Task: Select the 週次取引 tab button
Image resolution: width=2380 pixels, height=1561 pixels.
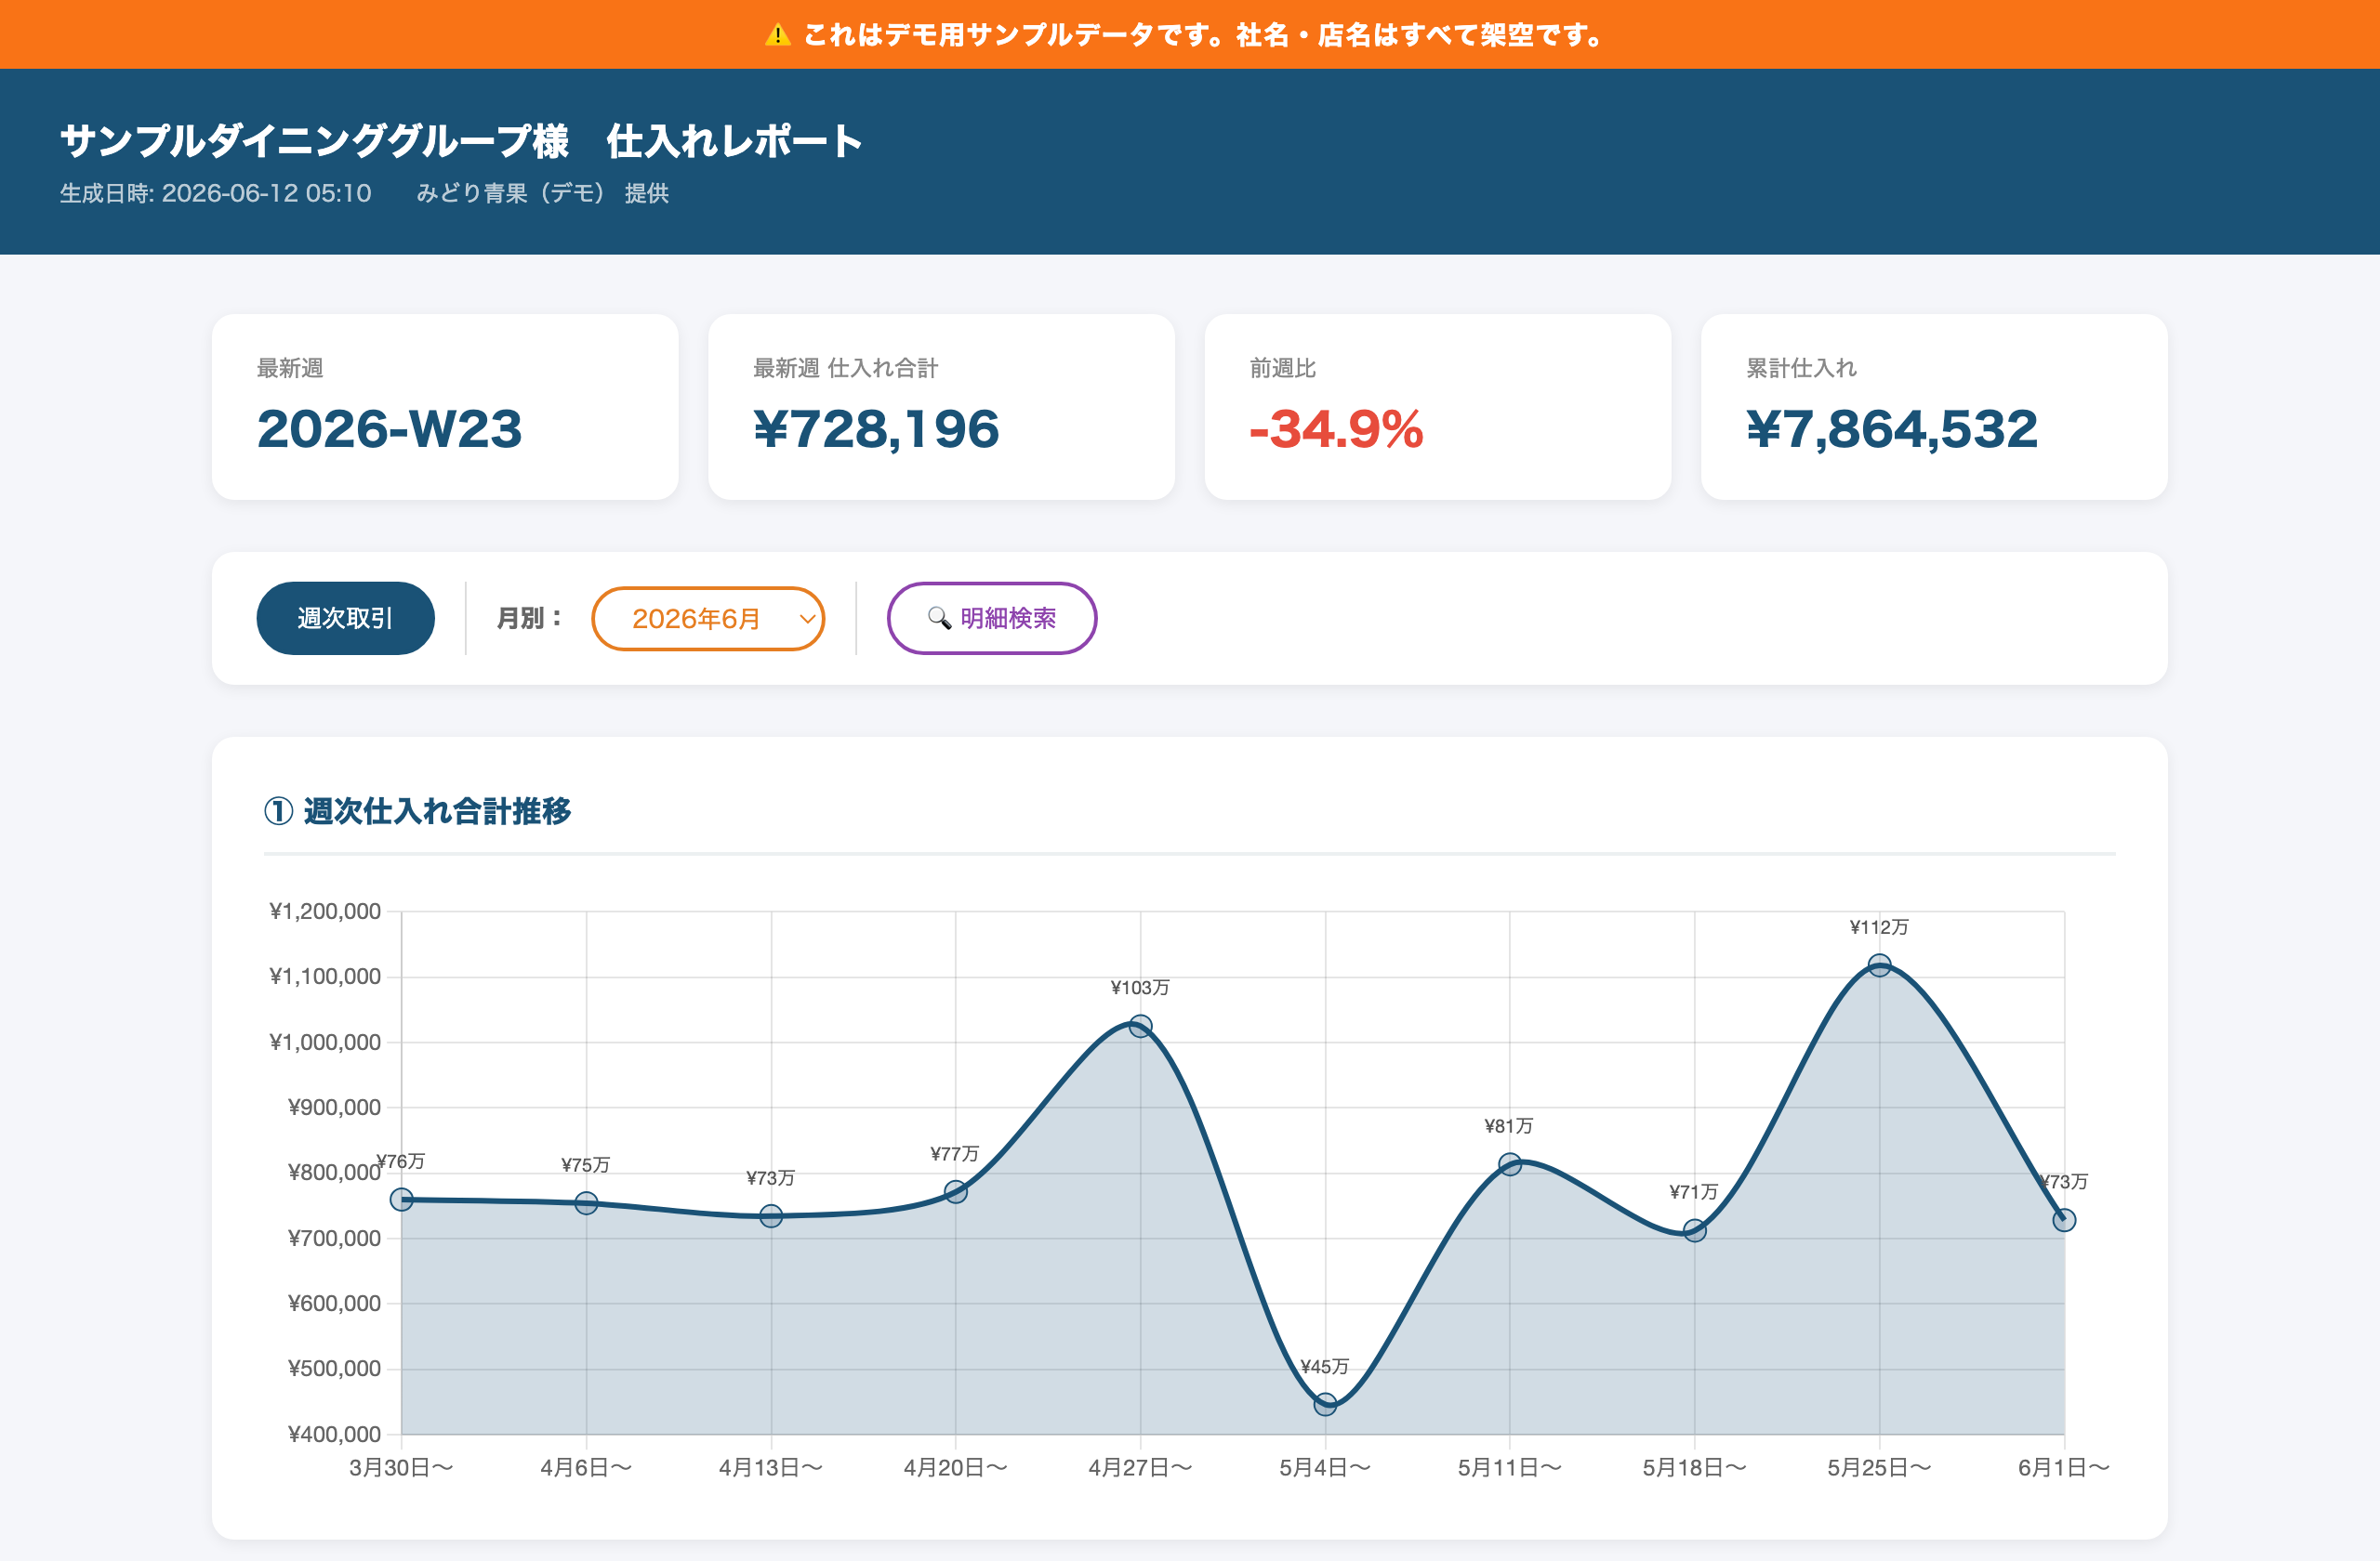Action: click(345, 619)
